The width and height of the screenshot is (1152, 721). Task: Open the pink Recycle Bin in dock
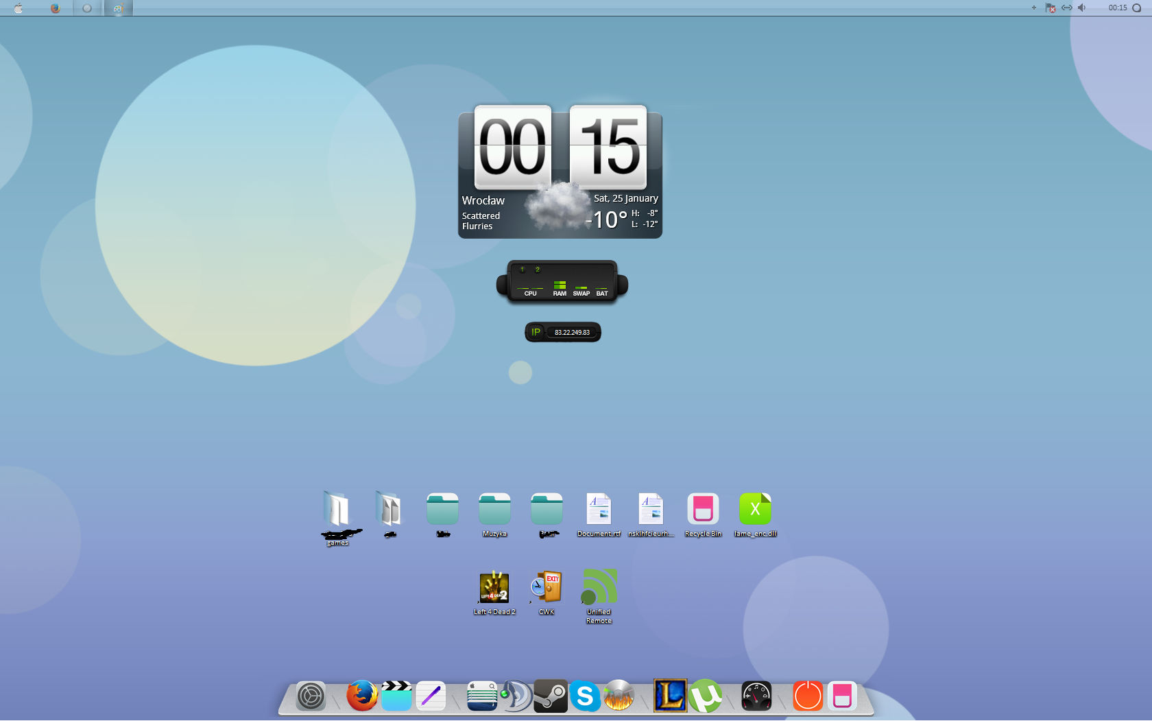click(842, 696)
